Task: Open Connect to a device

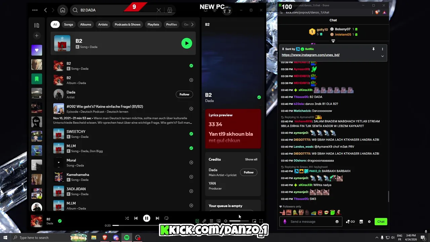Action: click(218, 221)
